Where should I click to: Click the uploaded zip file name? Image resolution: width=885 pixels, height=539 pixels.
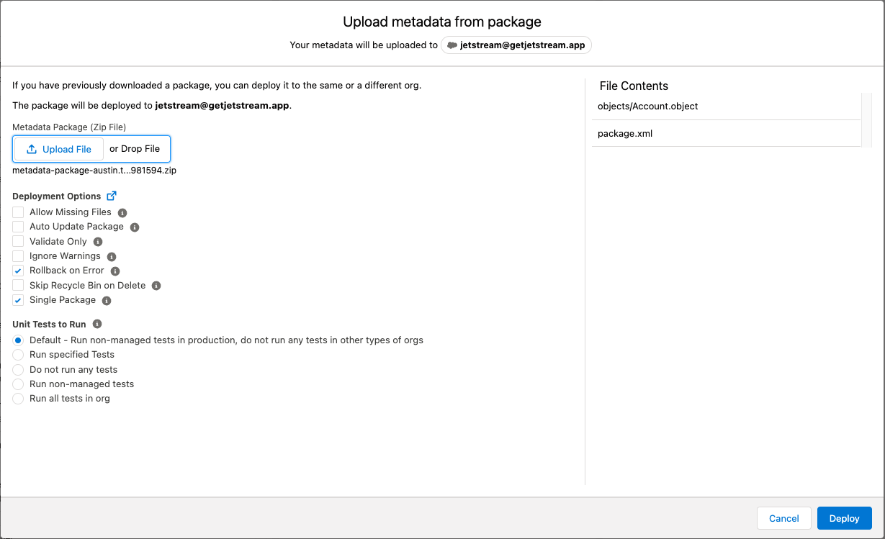click(94, 171)
